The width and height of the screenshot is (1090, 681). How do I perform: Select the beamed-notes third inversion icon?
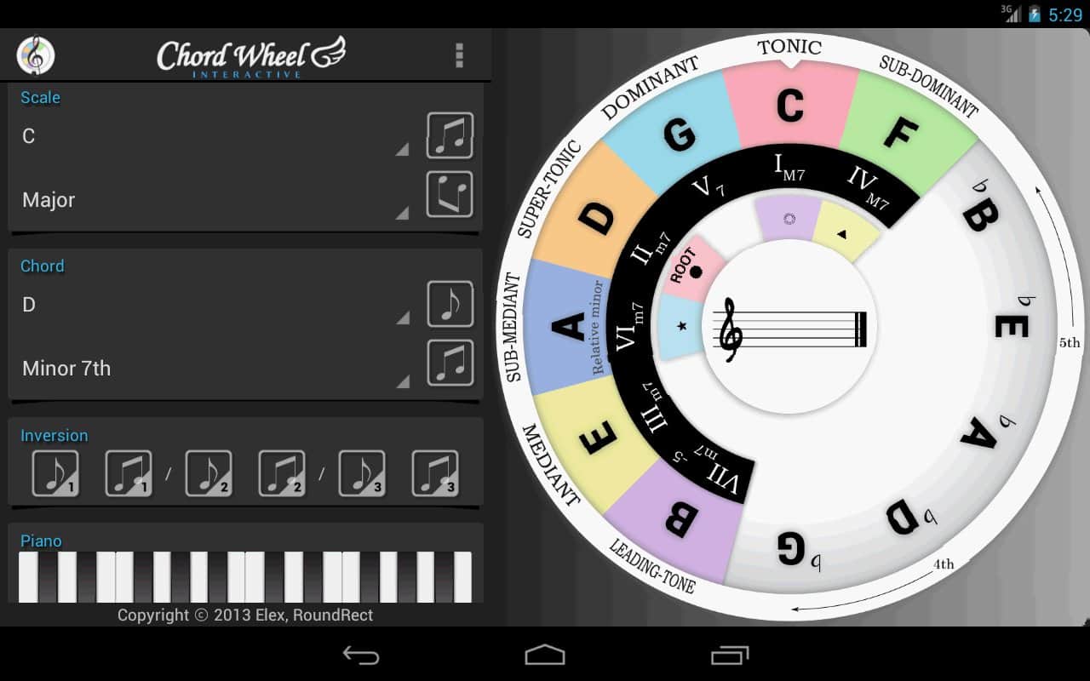[x=435, y=473]
